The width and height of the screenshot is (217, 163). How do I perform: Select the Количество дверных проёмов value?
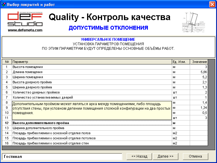coord(198,93)
